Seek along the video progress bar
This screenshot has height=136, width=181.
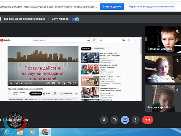(x=43, y=80)
